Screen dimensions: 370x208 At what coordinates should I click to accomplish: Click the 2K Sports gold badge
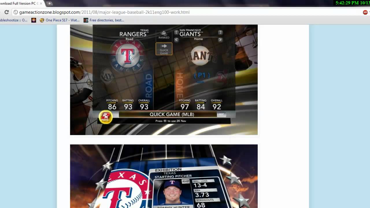[x=106, y=117]
